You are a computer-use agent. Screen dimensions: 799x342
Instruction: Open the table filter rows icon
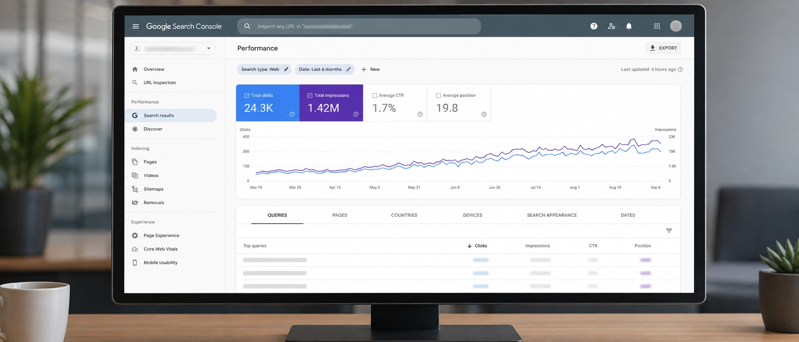(x=669, y=231)
